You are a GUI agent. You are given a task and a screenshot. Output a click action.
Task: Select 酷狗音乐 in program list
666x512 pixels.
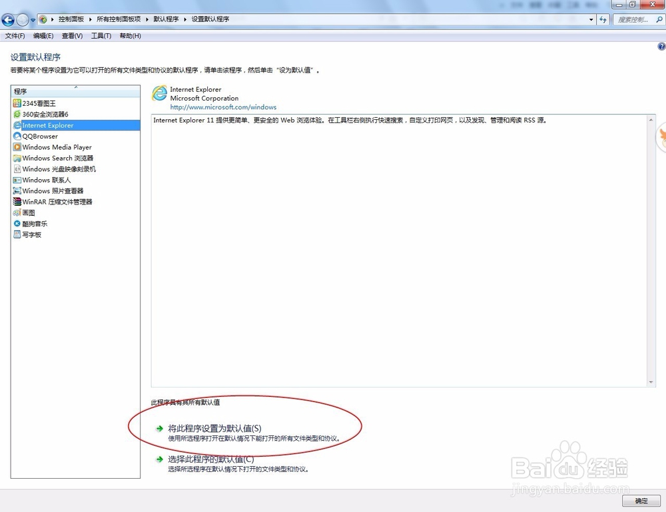pos(76,224)
